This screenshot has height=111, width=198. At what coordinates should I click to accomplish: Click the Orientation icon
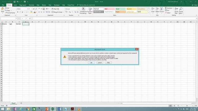47,9
